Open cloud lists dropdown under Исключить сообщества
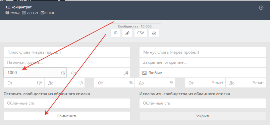Image resolution: width=270 pixels, height=125 pixels. point(203,103)
